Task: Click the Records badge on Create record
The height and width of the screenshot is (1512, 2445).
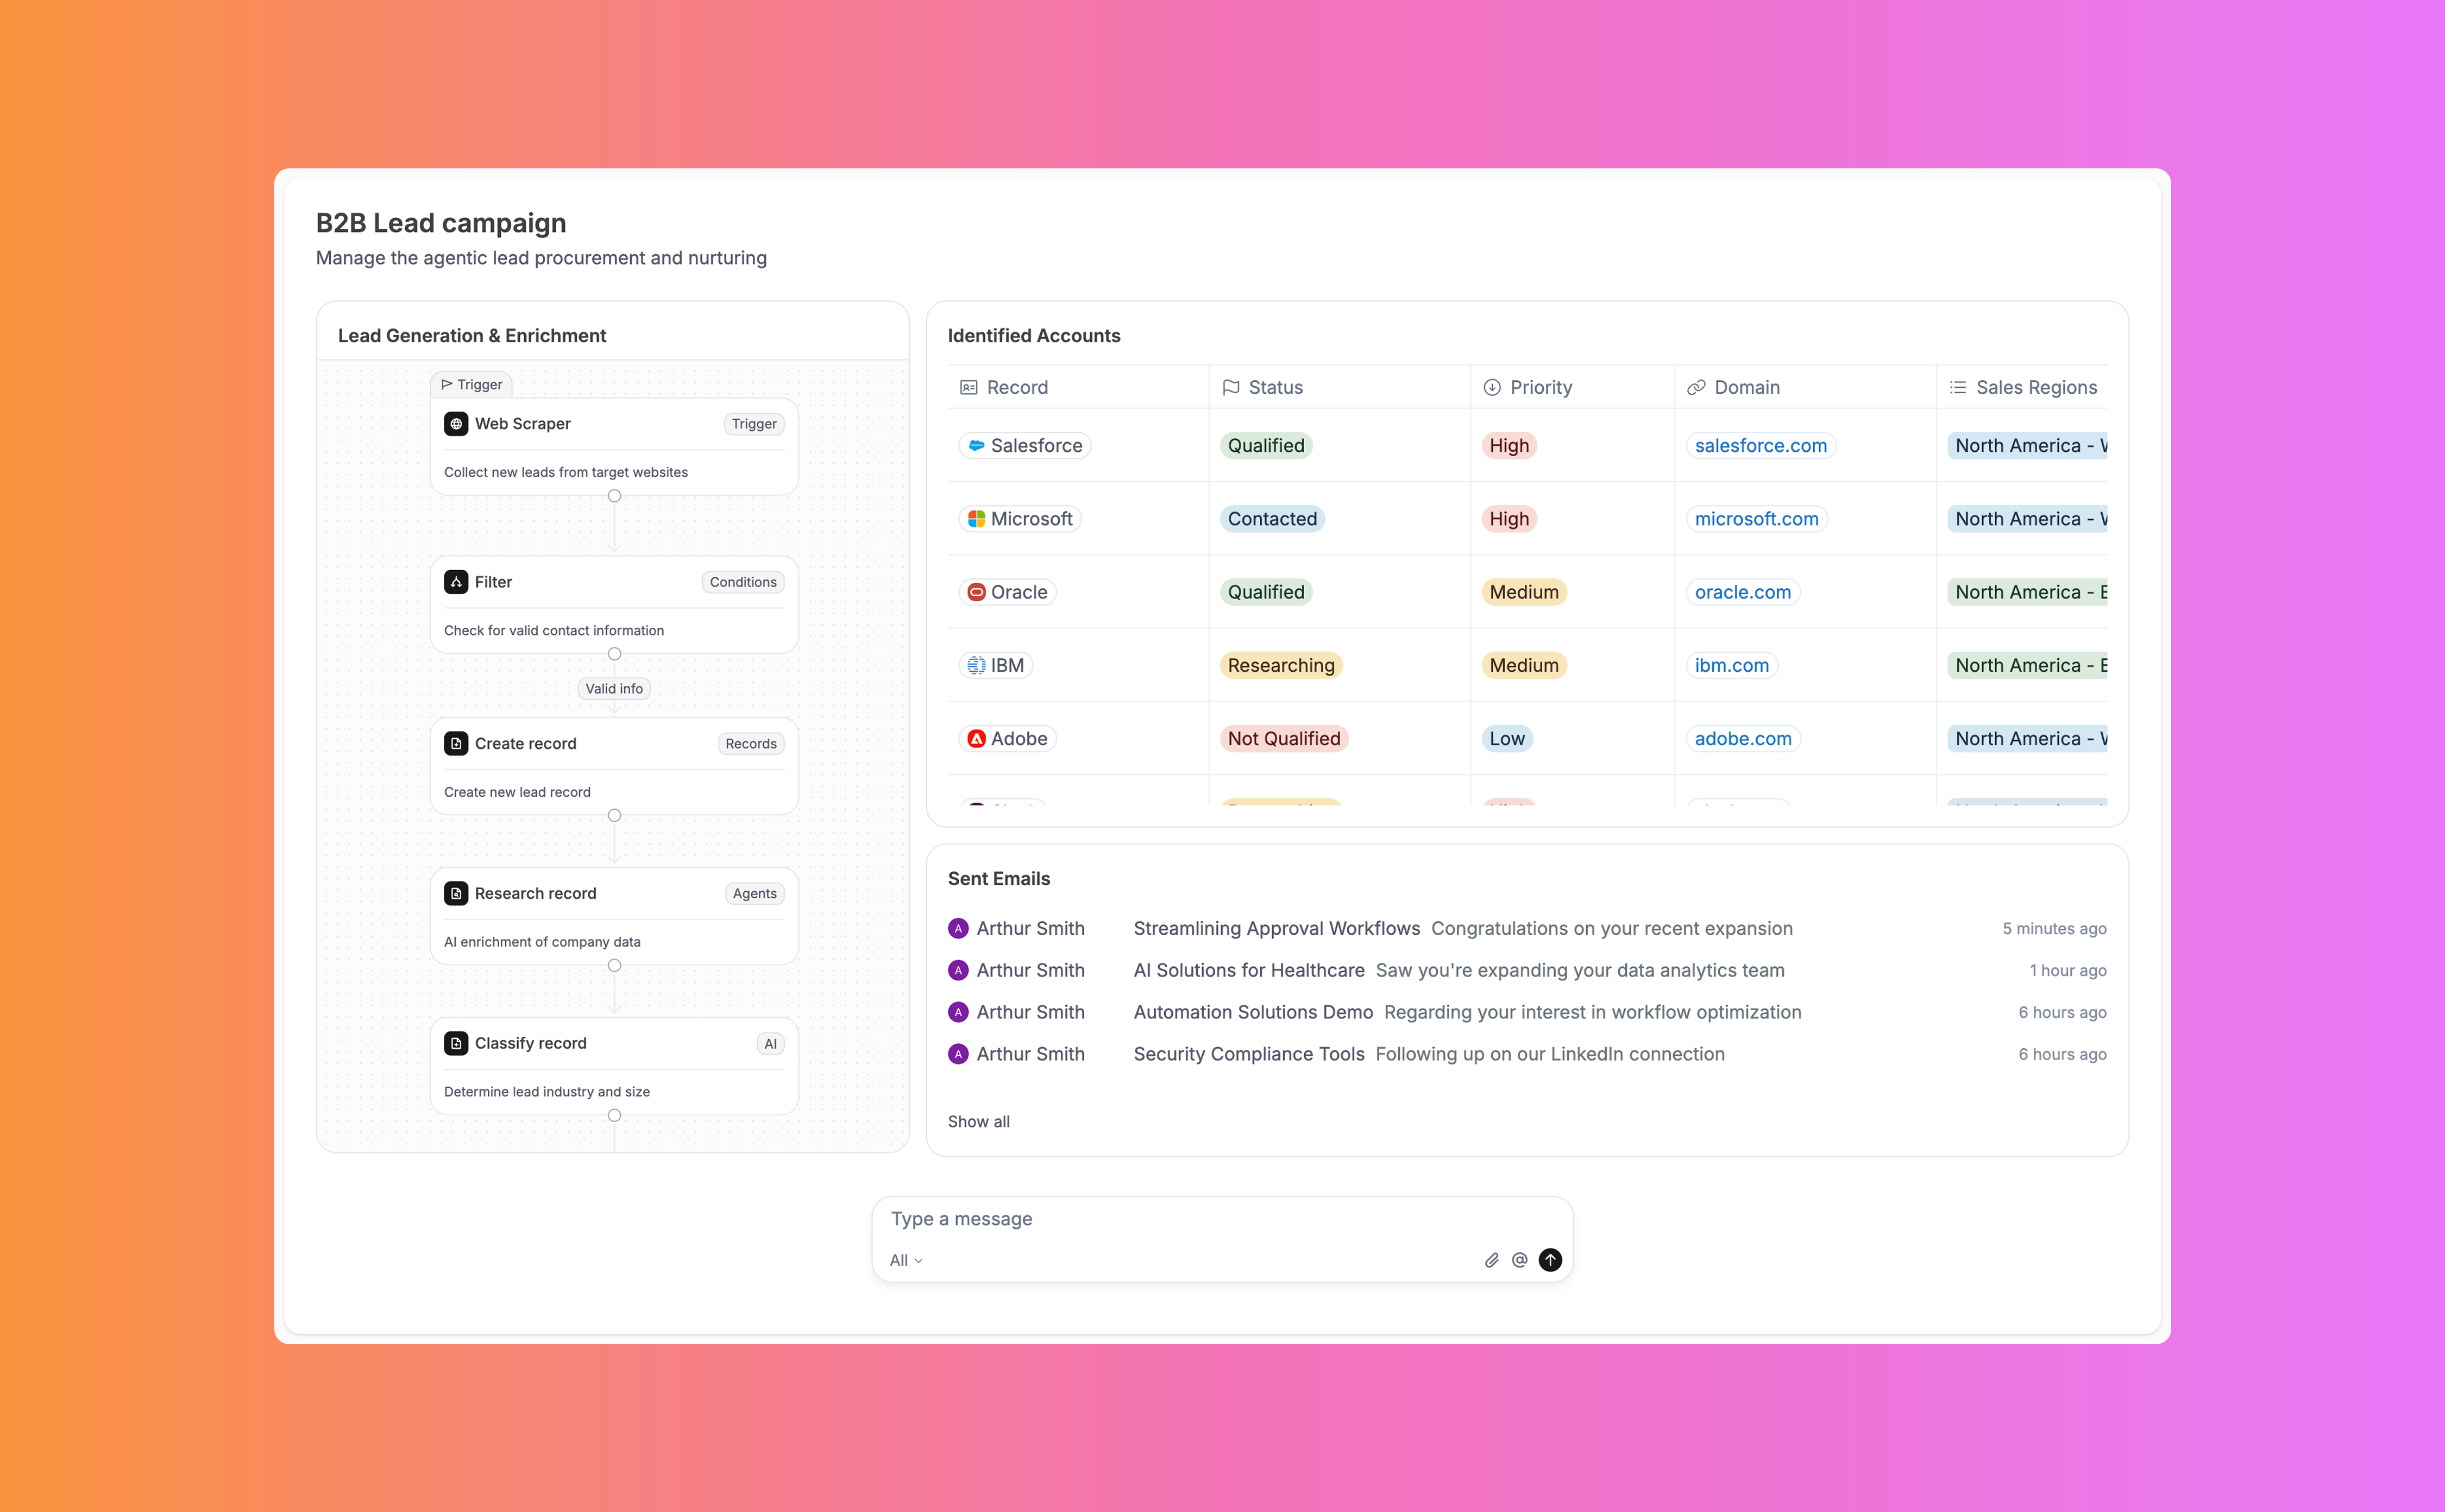Action: pyautogui.click(x=751, y=743)
